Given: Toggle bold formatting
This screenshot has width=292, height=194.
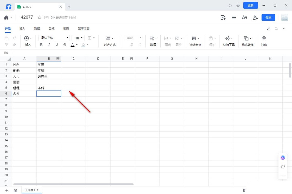Looking at the screenshot, I should tap(41, 45).
